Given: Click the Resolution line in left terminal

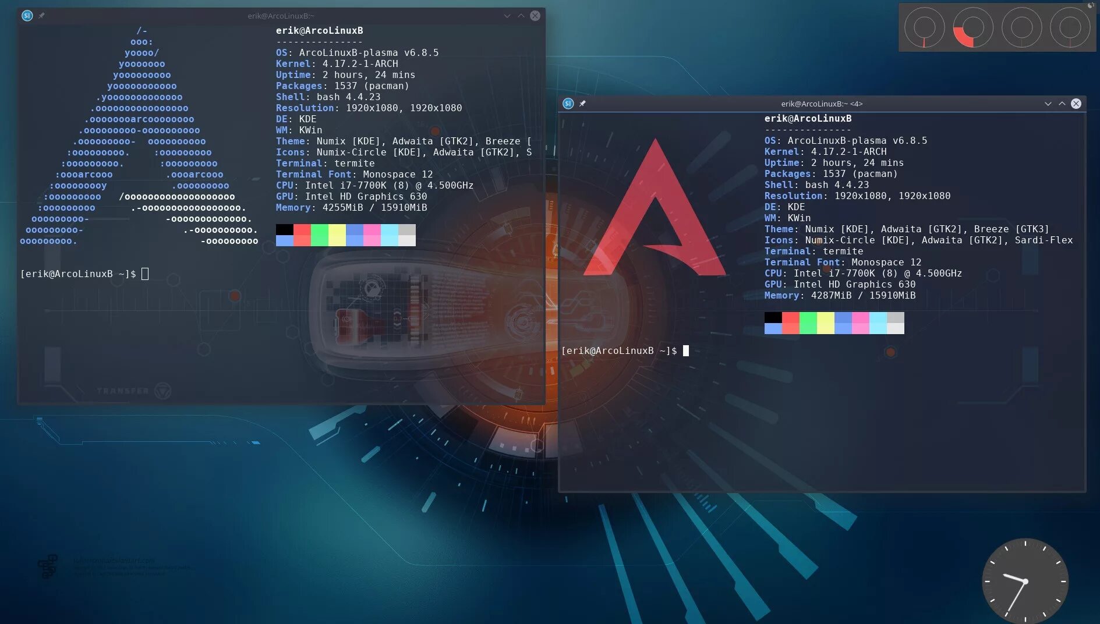Looking at the screenshot, I should tap(369, 108).
